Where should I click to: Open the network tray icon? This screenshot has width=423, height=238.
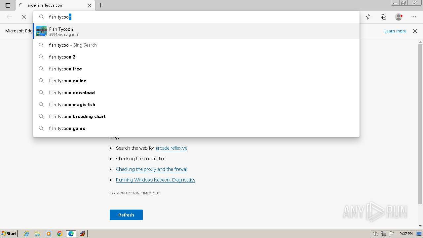coord(384,234)
